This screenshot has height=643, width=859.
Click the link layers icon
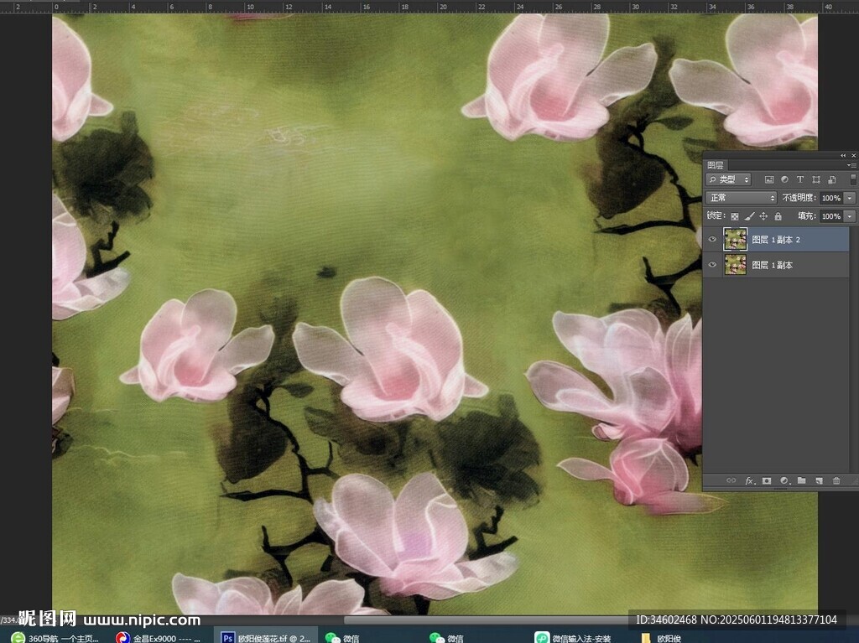[731, 480]
